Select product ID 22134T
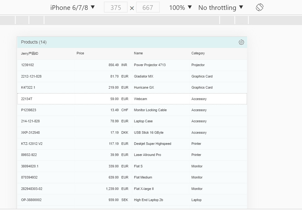Image resolution: width=302 pixels, height=210 pixels. (27, 99)
